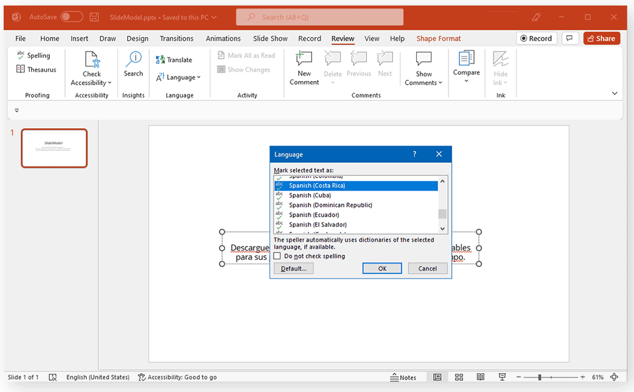This screenshot has height=392, width=634.
Task: Click the Translate button in ribbon
Action: click(x=174, y=60)
